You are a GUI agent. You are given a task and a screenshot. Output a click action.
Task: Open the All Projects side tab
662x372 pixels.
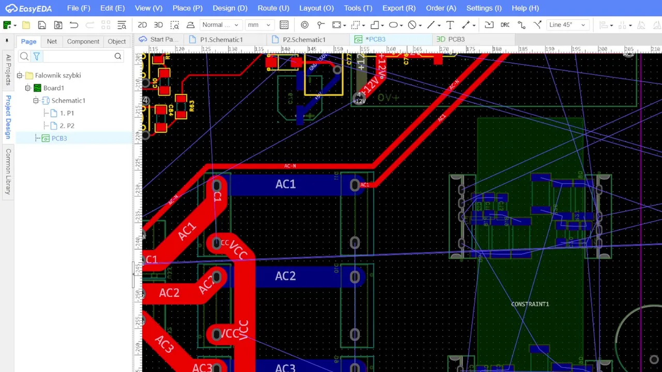[8, 69]
